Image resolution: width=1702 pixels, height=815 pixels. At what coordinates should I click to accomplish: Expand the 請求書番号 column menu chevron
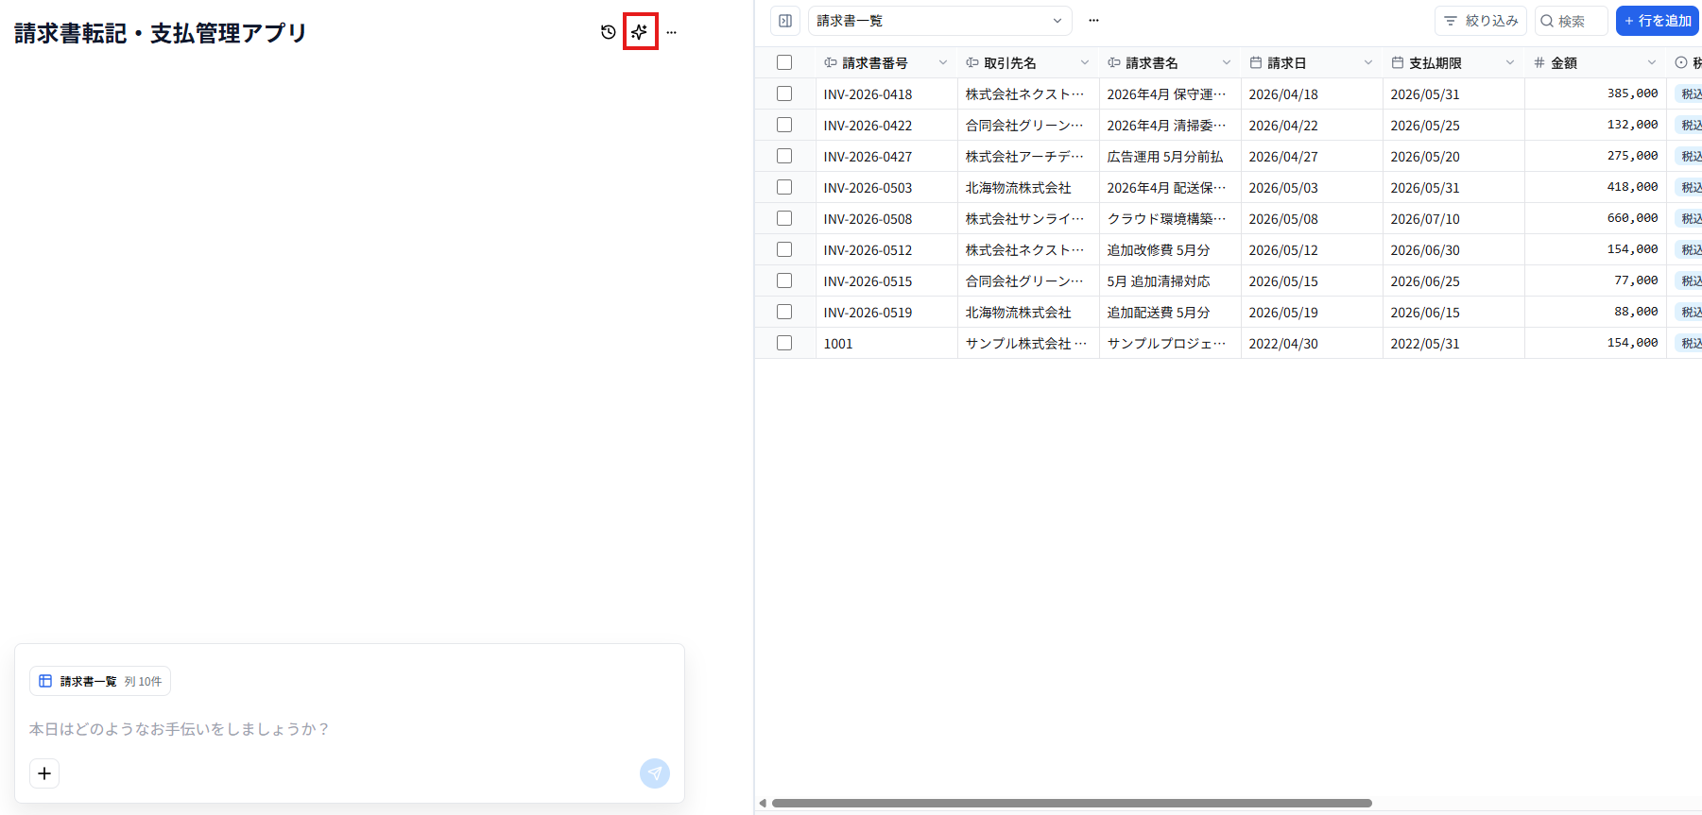click(943, 62)
